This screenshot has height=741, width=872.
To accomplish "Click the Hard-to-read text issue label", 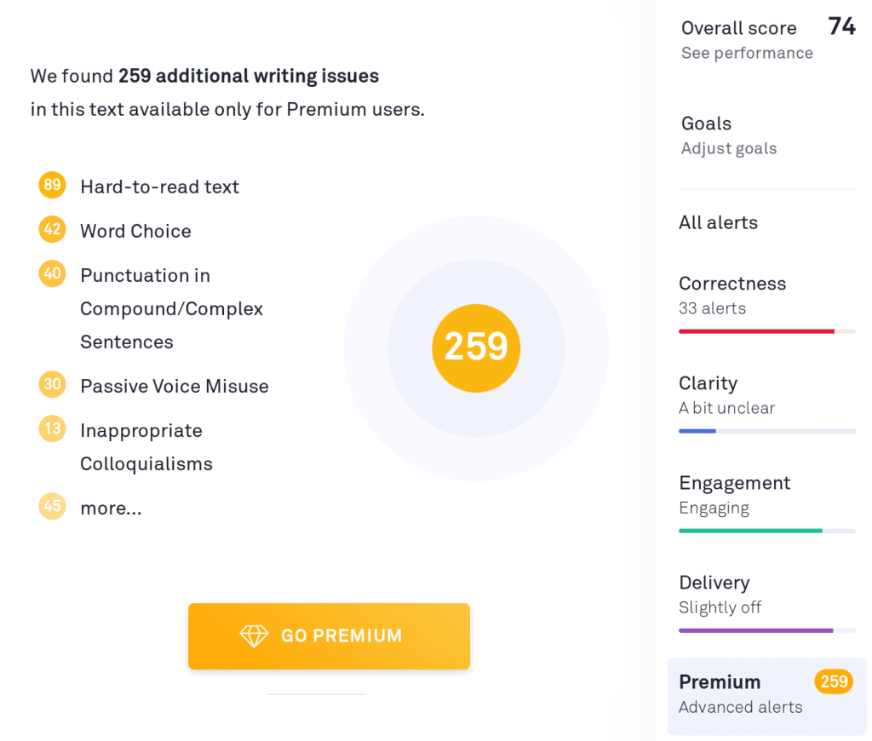I will [x=159, y=187].
